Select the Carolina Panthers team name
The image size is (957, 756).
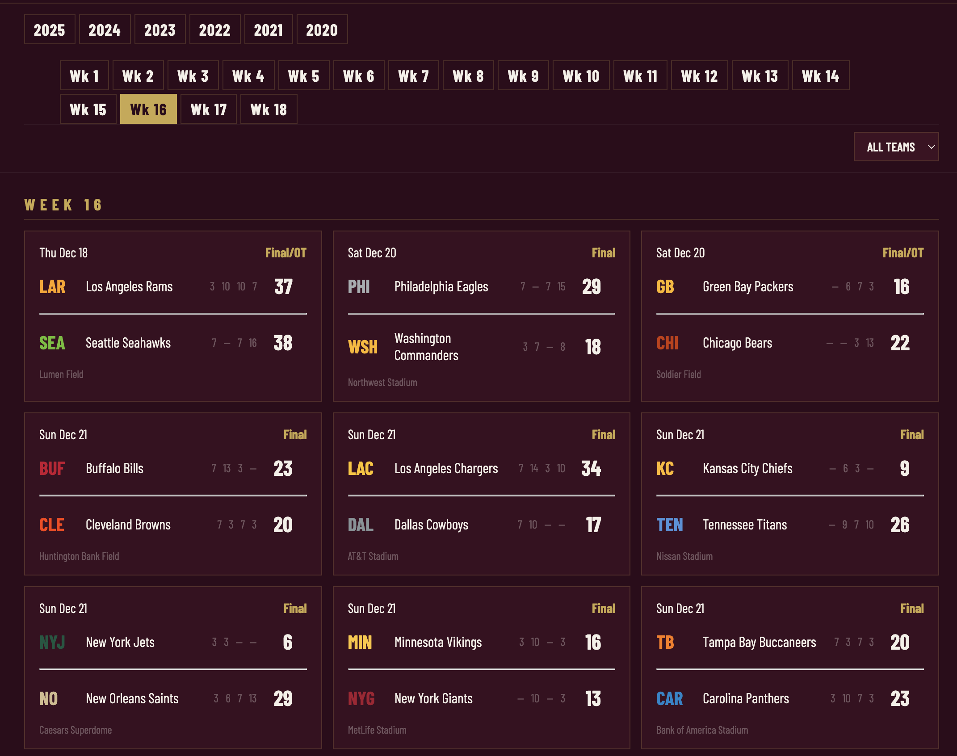click(746, 699)
